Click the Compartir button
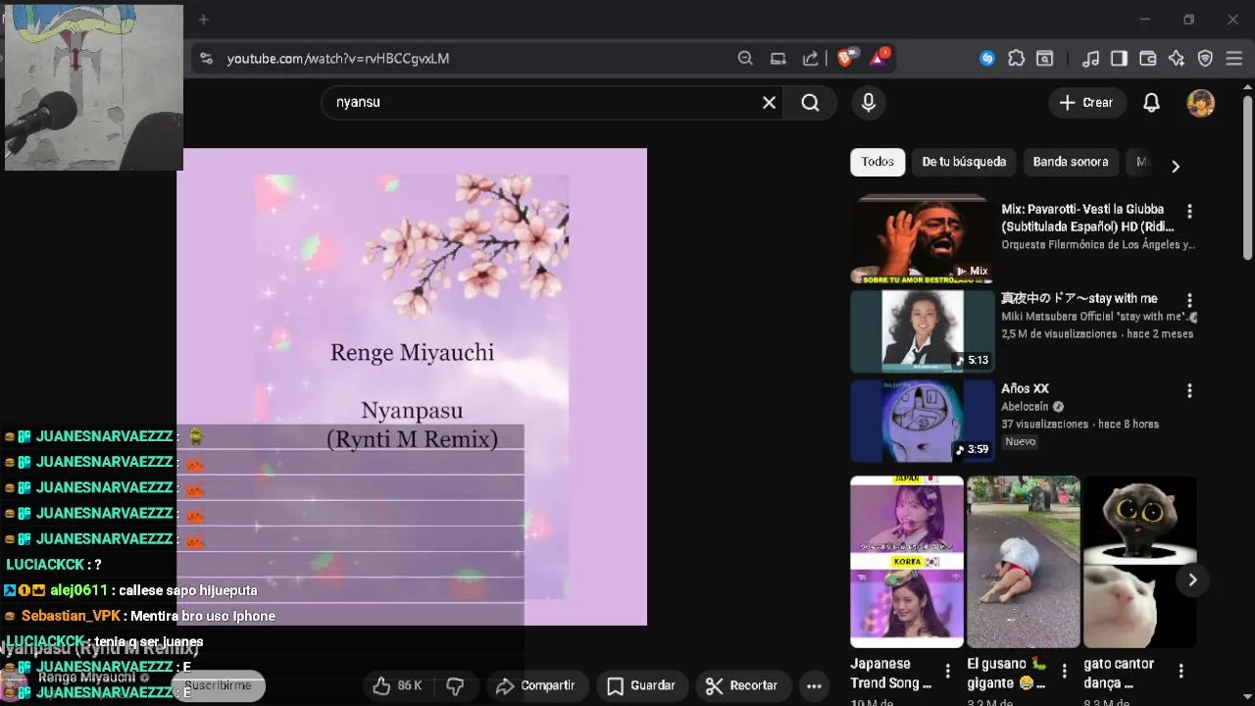This screenshot has height=706, width=1255. (x=535, y=686)
